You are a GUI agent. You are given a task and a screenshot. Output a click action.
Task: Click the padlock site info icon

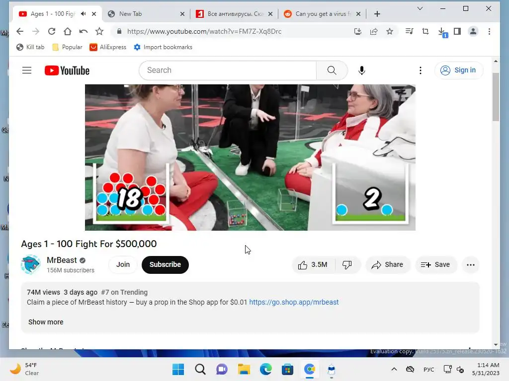pyautogui.click(x=119, y=31)
